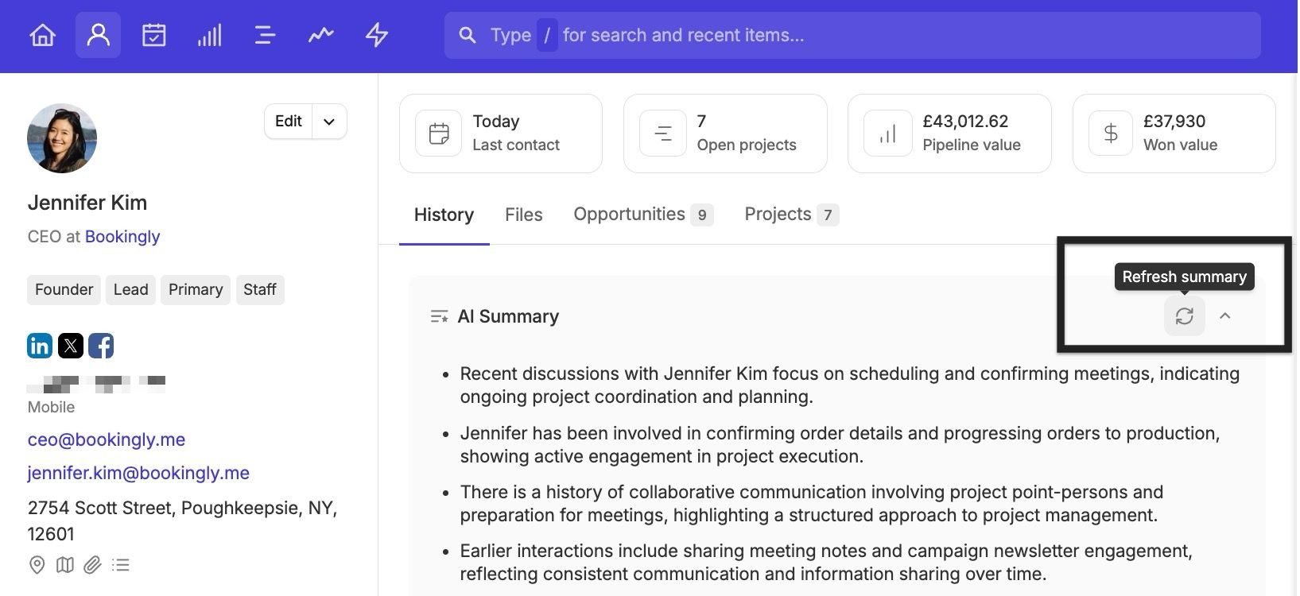This screenshot has height=596, width=1300.
Task: Click the Edit button
Action: pos(288,122)
